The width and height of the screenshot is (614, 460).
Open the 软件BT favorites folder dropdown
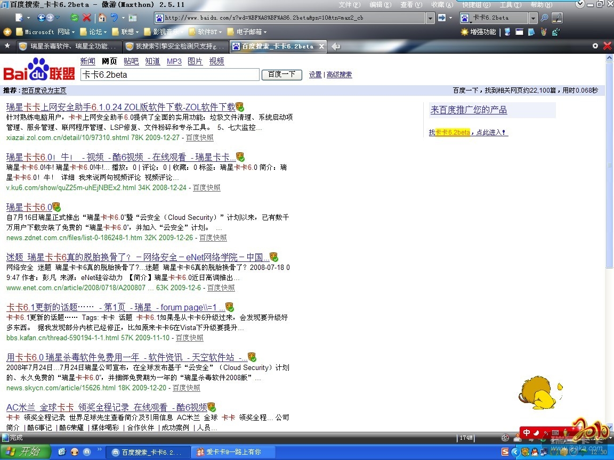(205, 32)
